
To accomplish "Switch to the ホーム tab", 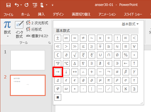I will click(x=25, y=14).
